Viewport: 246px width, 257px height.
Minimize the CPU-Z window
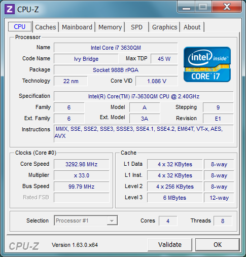click(x=186, y=7)
